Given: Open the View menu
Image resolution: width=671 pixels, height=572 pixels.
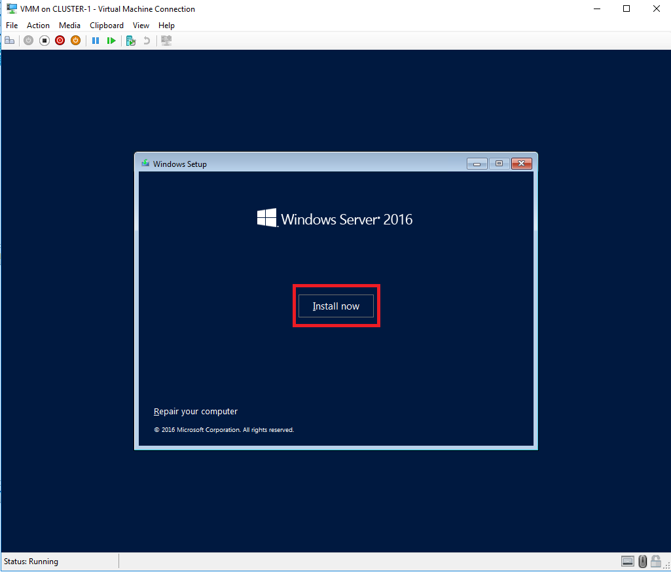Looking at the screenshot, I should 141,26.
